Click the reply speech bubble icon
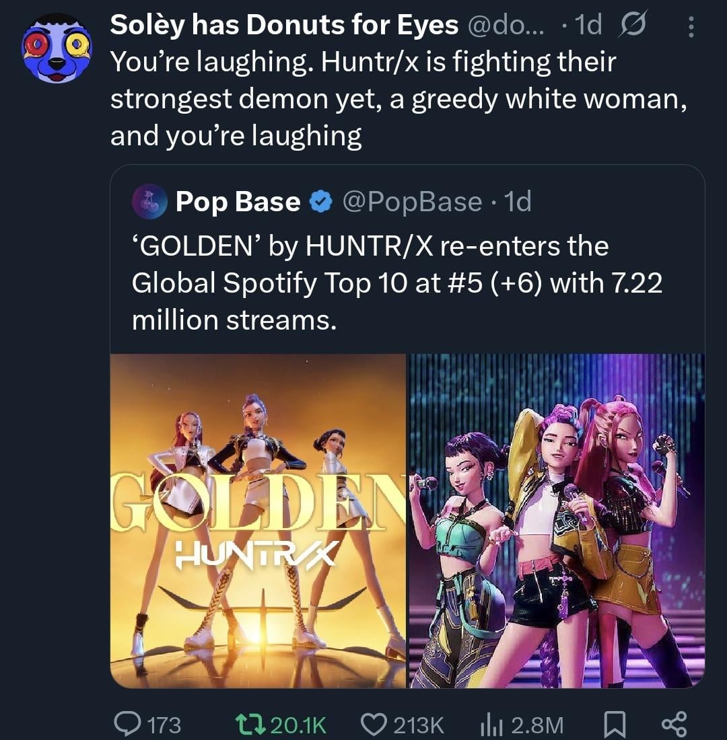 point(127,724)
